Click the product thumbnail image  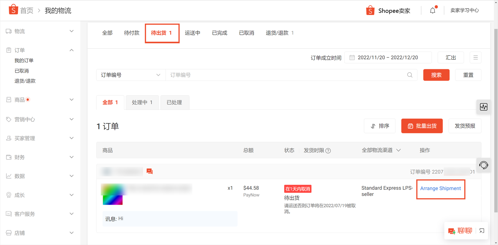coord(113,195)
